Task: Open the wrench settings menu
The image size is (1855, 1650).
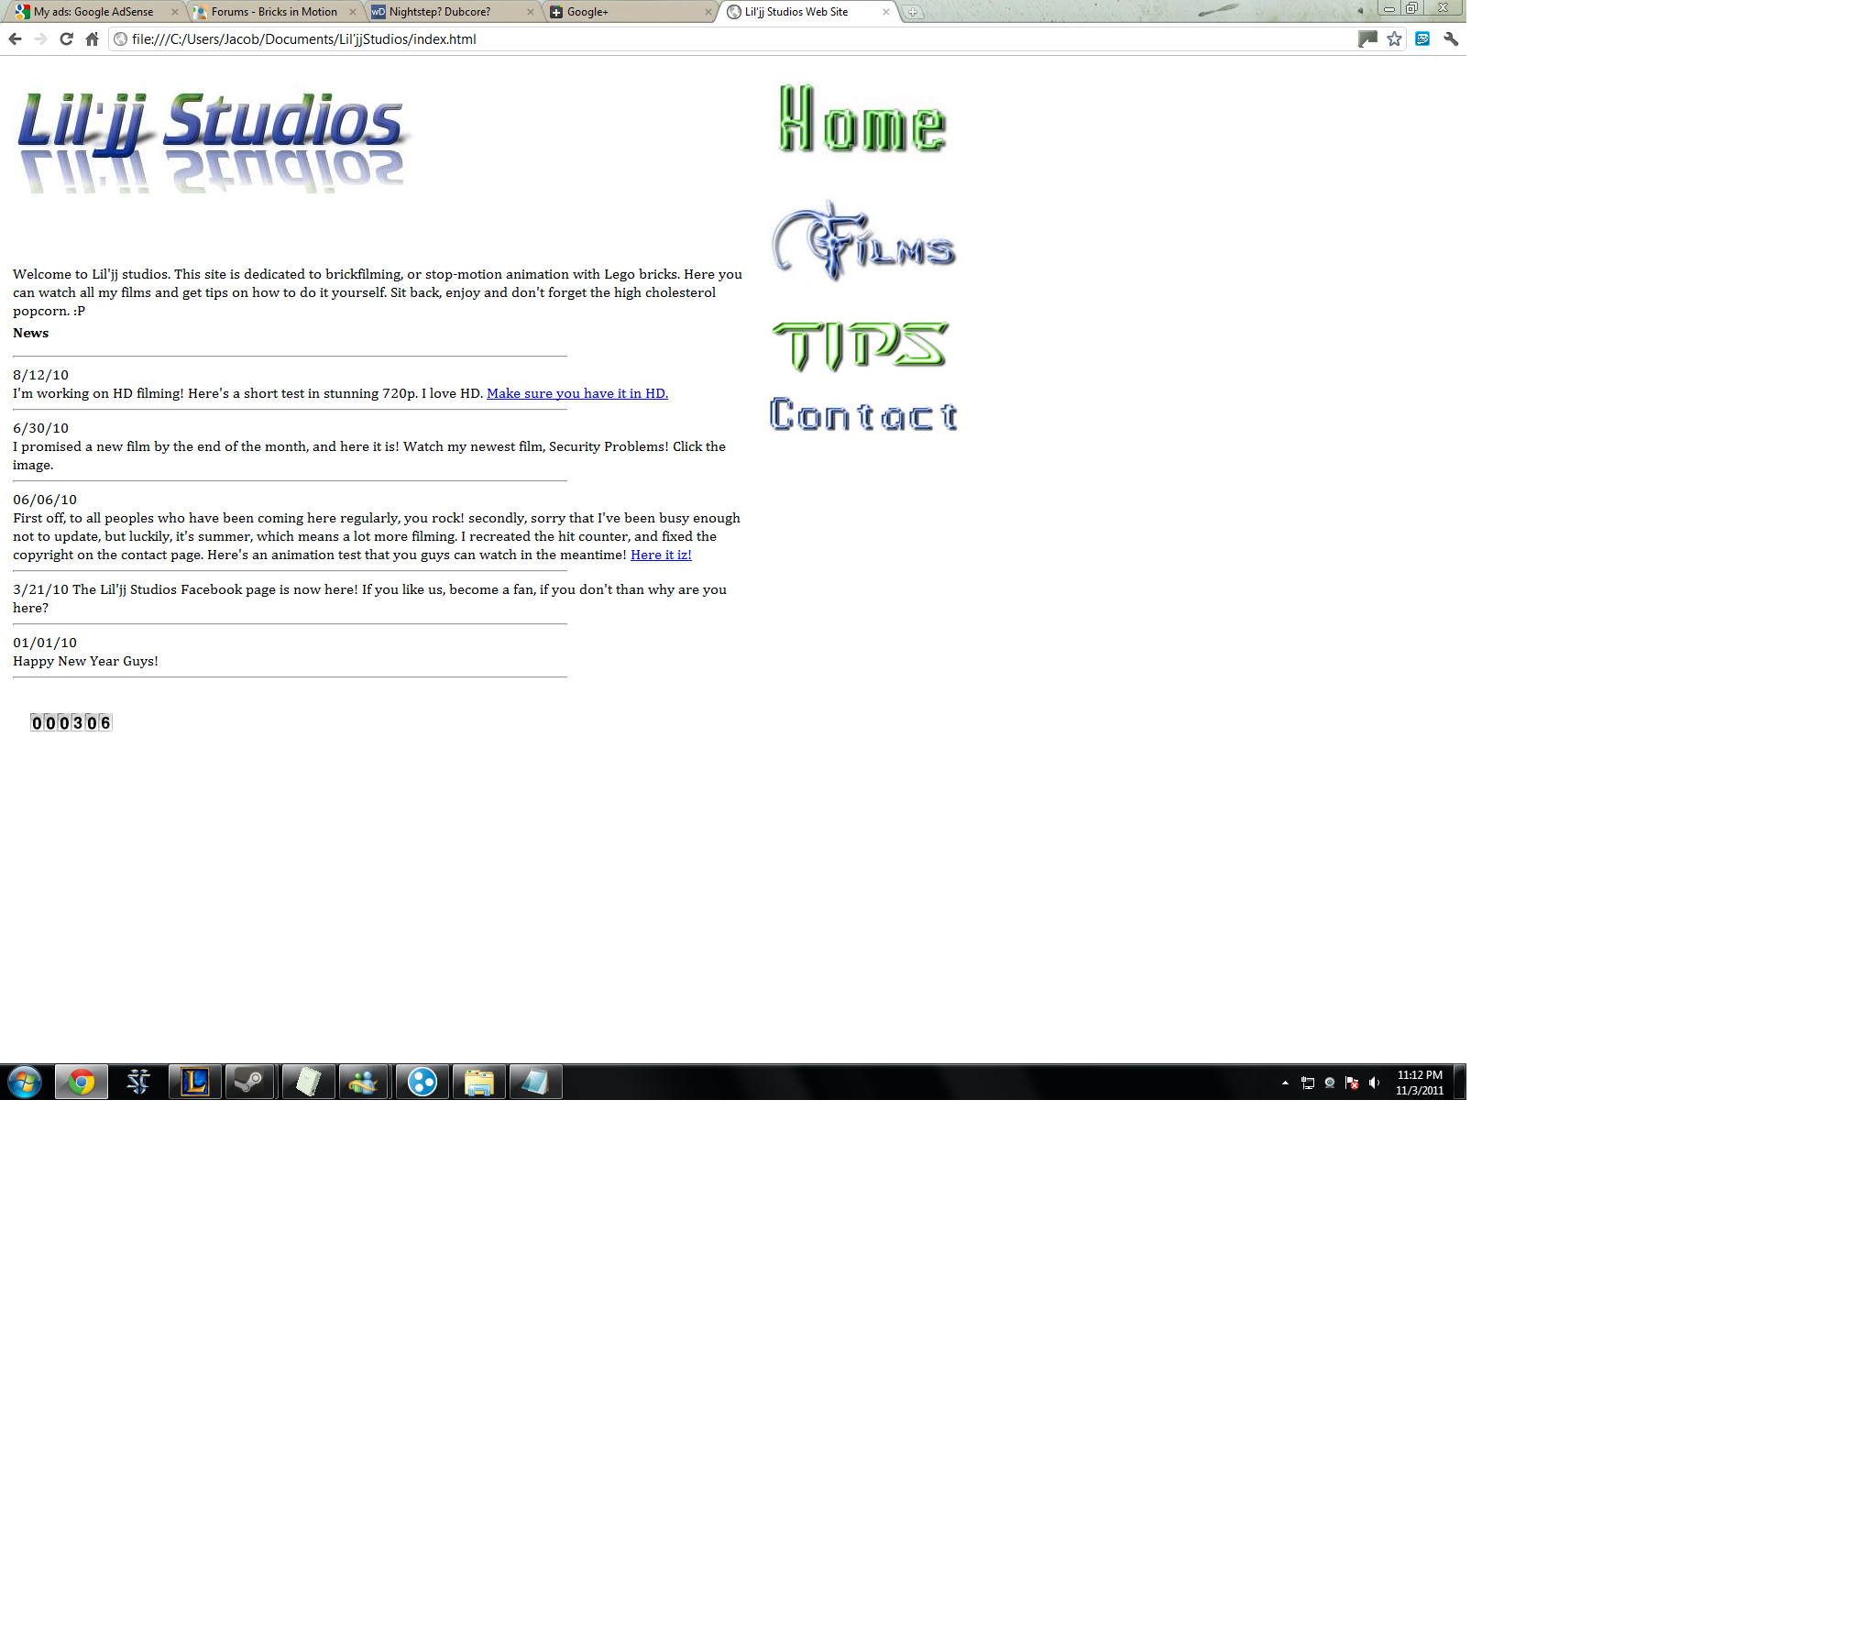Action: click(1450, 38)
